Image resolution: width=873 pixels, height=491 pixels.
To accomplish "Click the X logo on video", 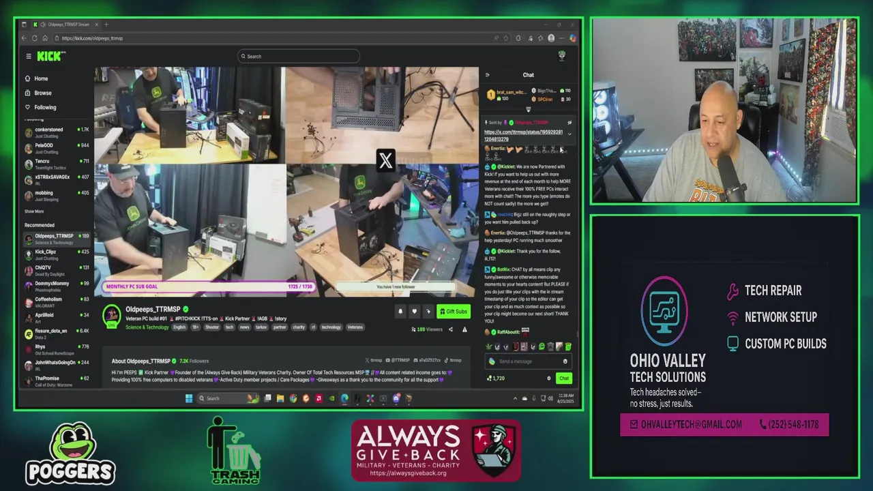I will click(386, 161).
